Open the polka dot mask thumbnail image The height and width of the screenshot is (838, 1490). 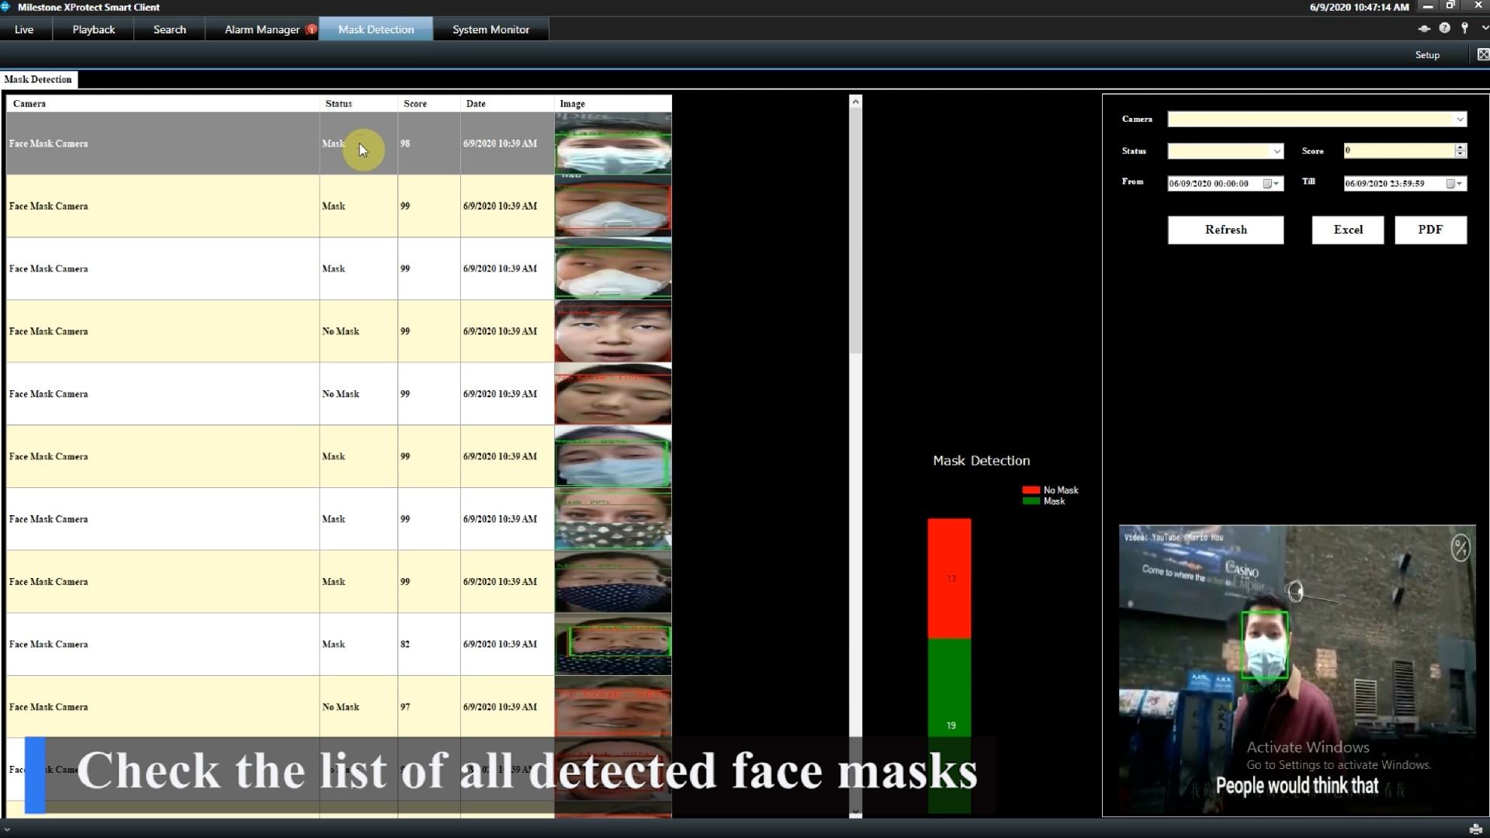(x=612, y=519)
